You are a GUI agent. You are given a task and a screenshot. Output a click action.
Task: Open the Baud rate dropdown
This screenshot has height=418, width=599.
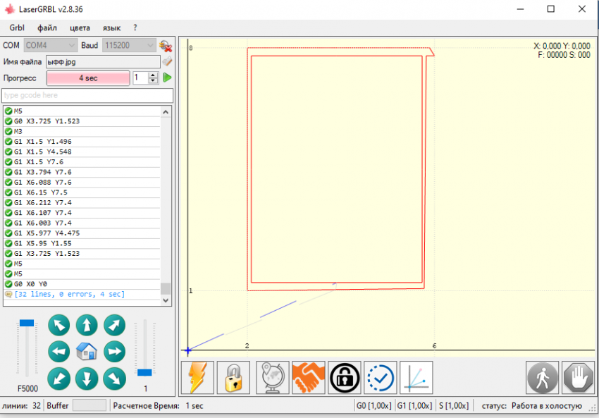[x=128, y=46]
